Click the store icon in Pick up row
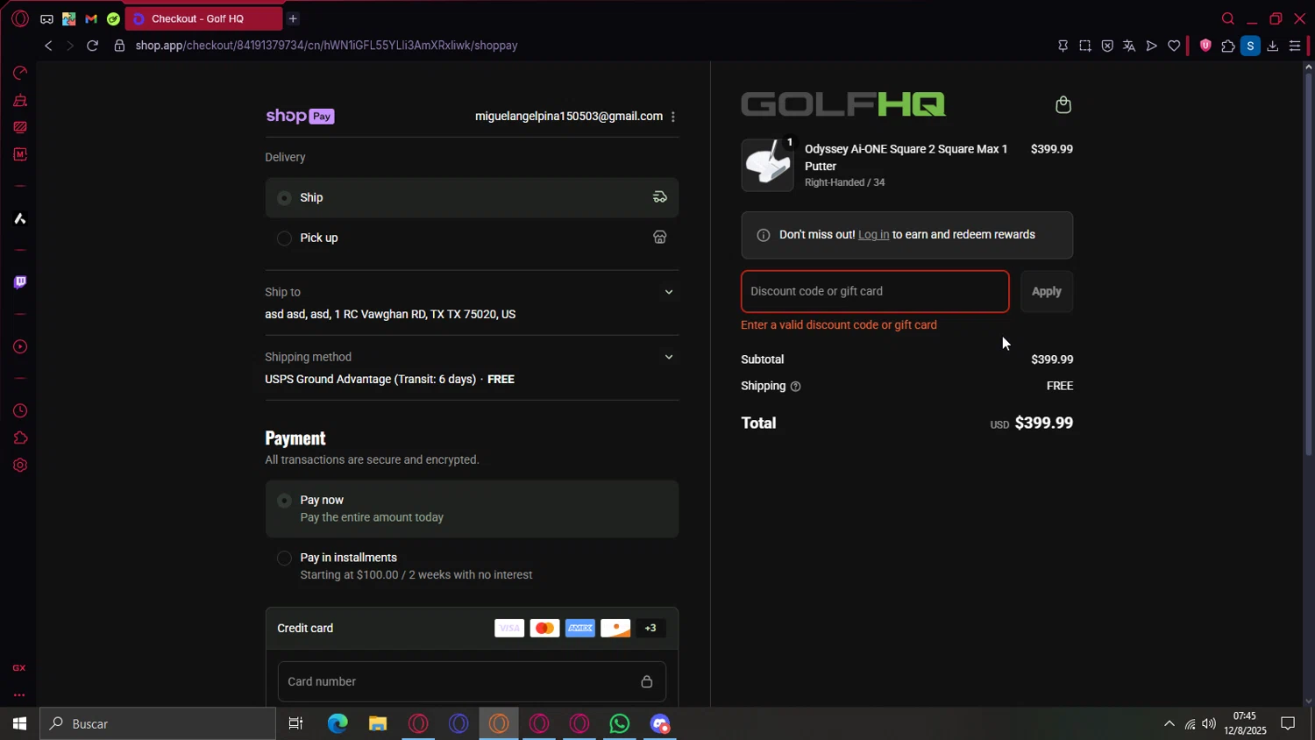This screenshot has height=740, width=1315. 660,238
